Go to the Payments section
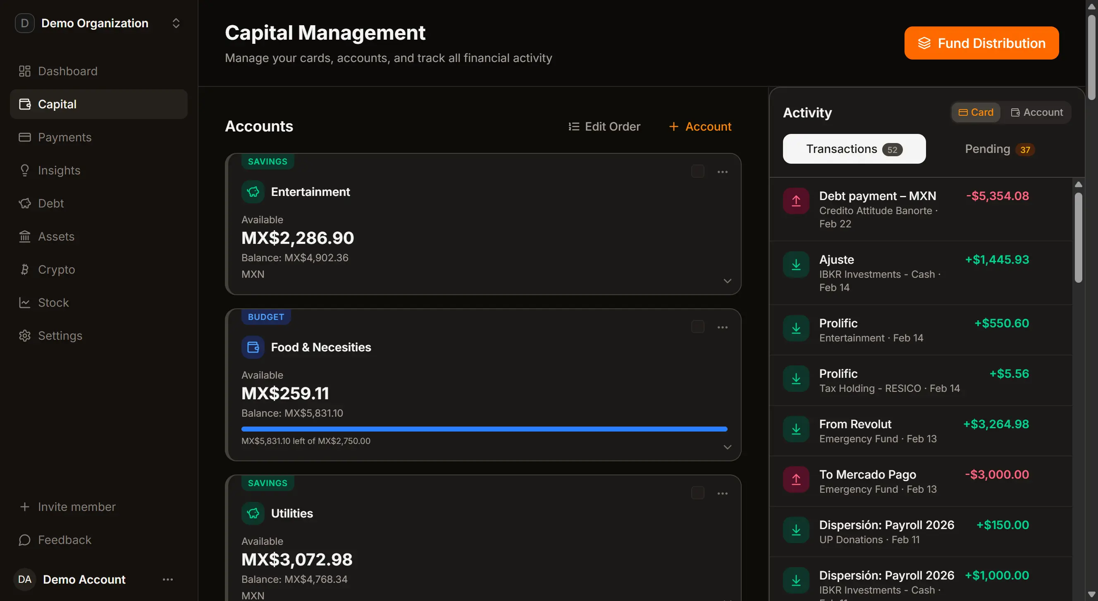Screen dimensions: 1098x601 click(x=98, y=137)
